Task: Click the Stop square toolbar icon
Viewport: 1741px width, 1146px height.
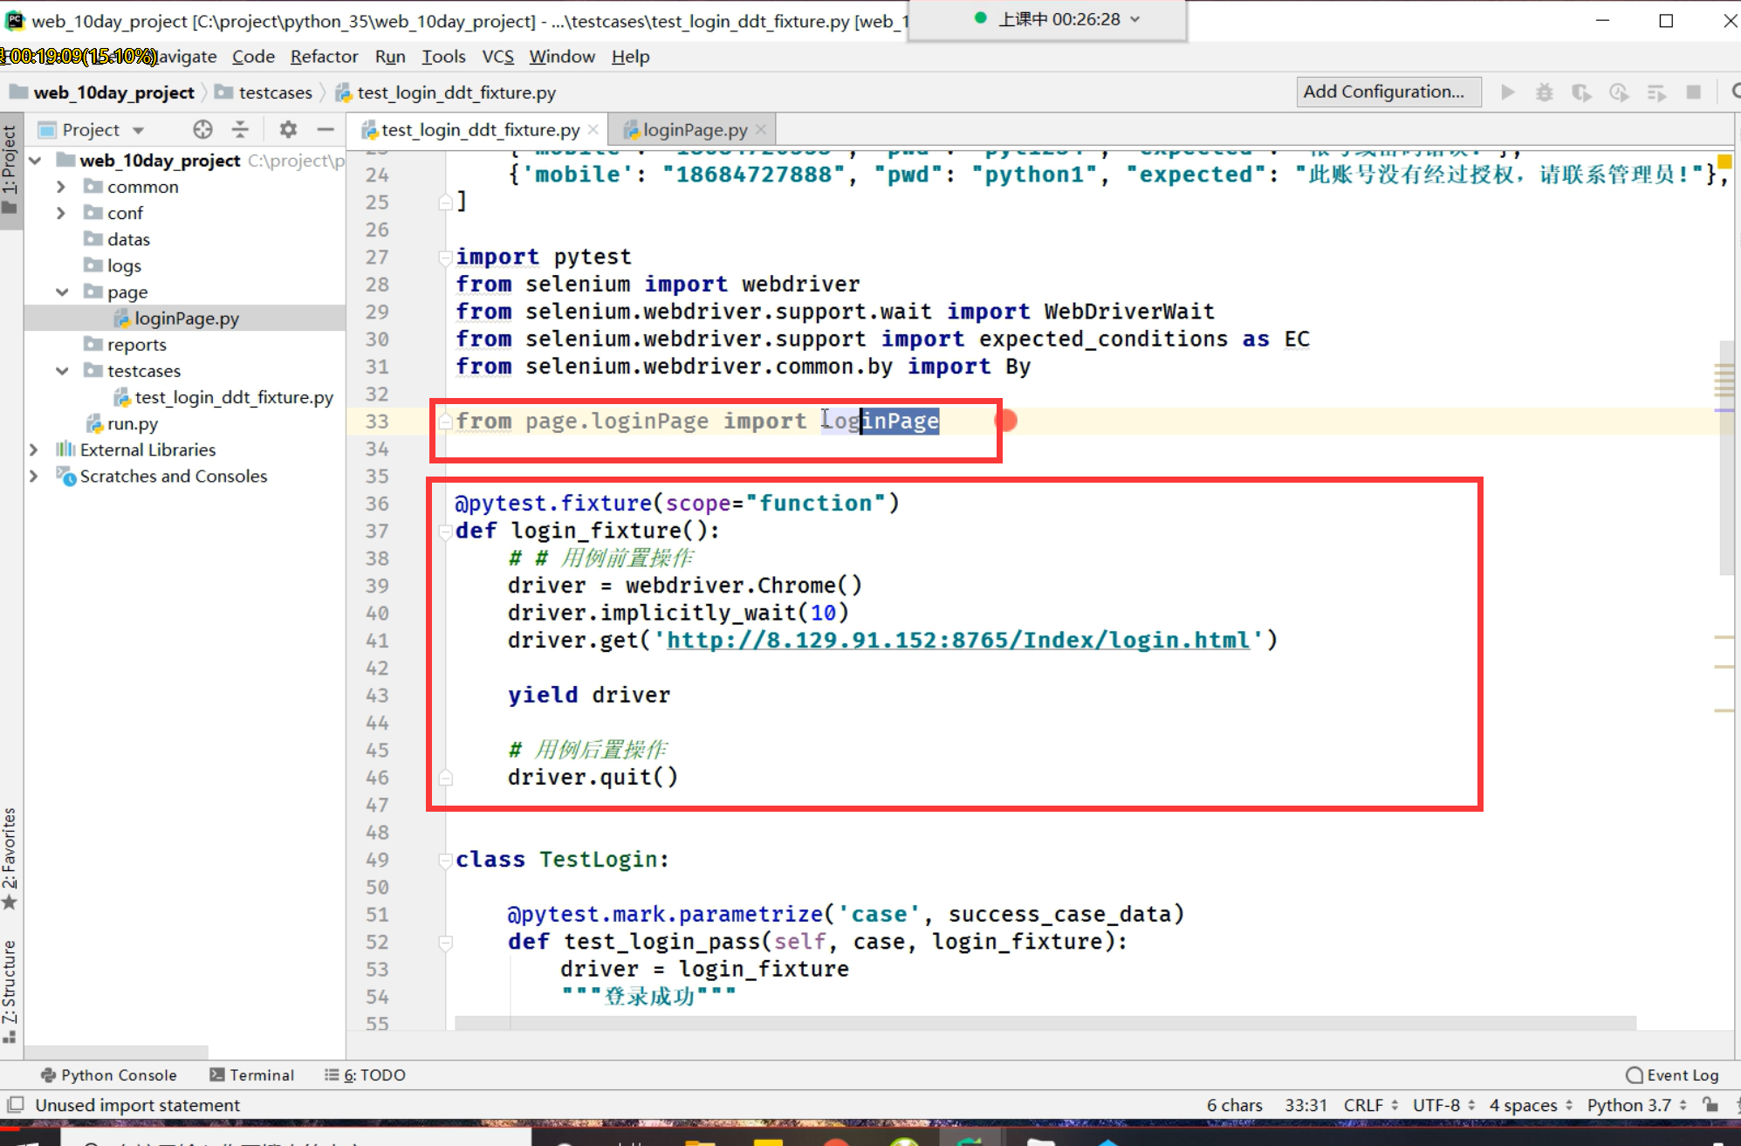Action: [1693, 93]
